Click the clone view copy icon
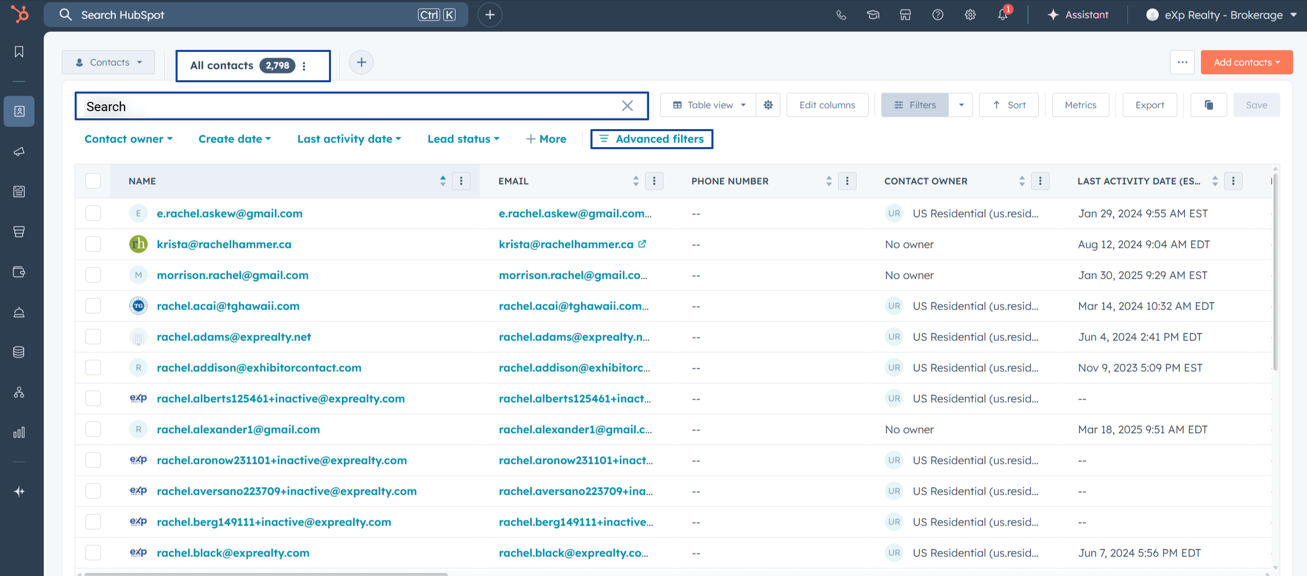 coord(1209,105)
